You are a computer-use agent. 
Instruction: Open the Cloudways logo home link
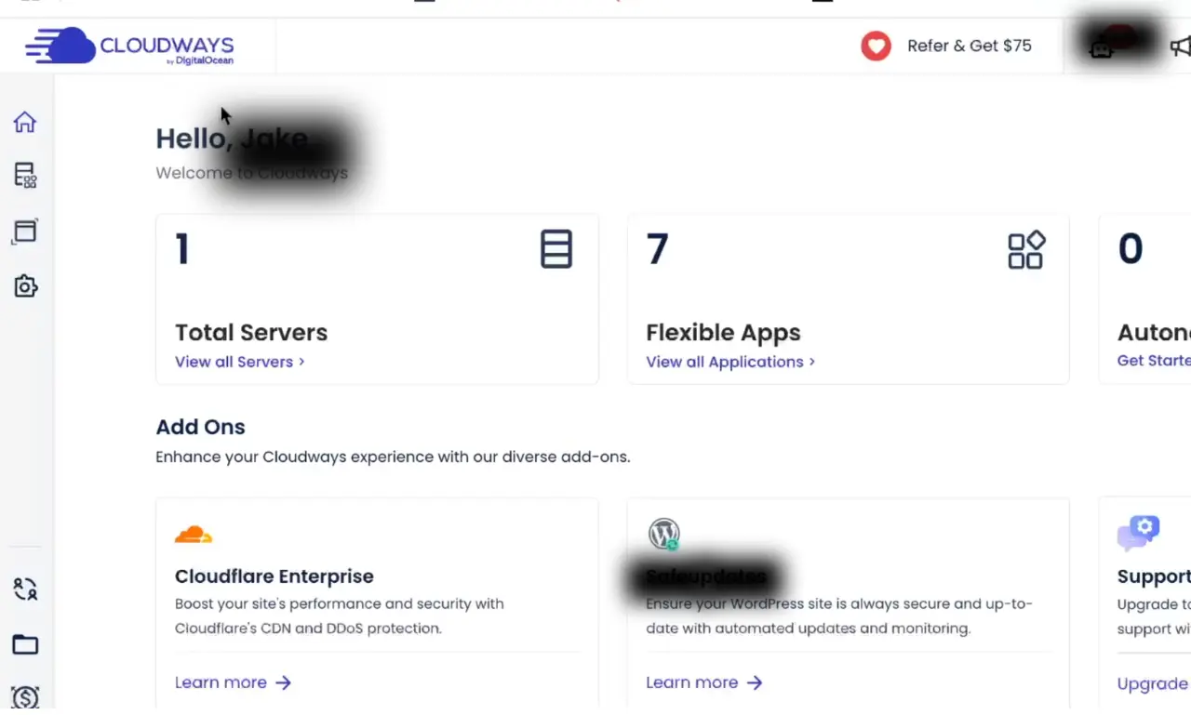click(x=129, y=46)
